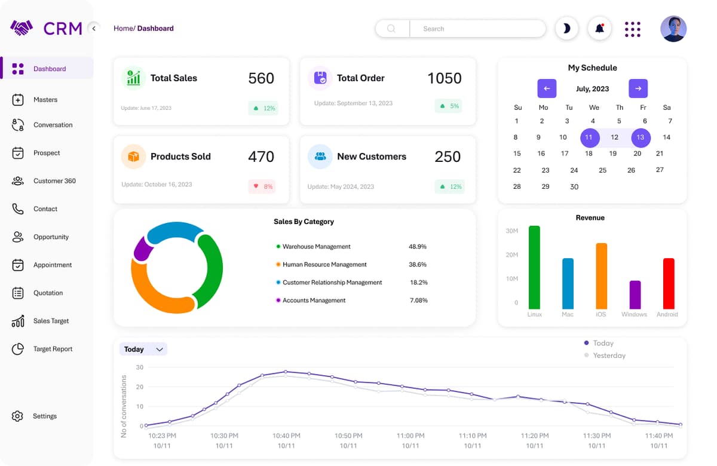This screenshot has width=717, height=466.
Task: Collapse the sidebar with the chevron
Action: click(x=94, y=28)
